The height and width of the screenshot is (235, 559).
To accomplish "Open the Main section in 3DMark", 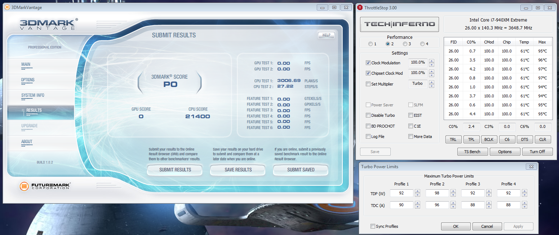I will tap(26, 65).
